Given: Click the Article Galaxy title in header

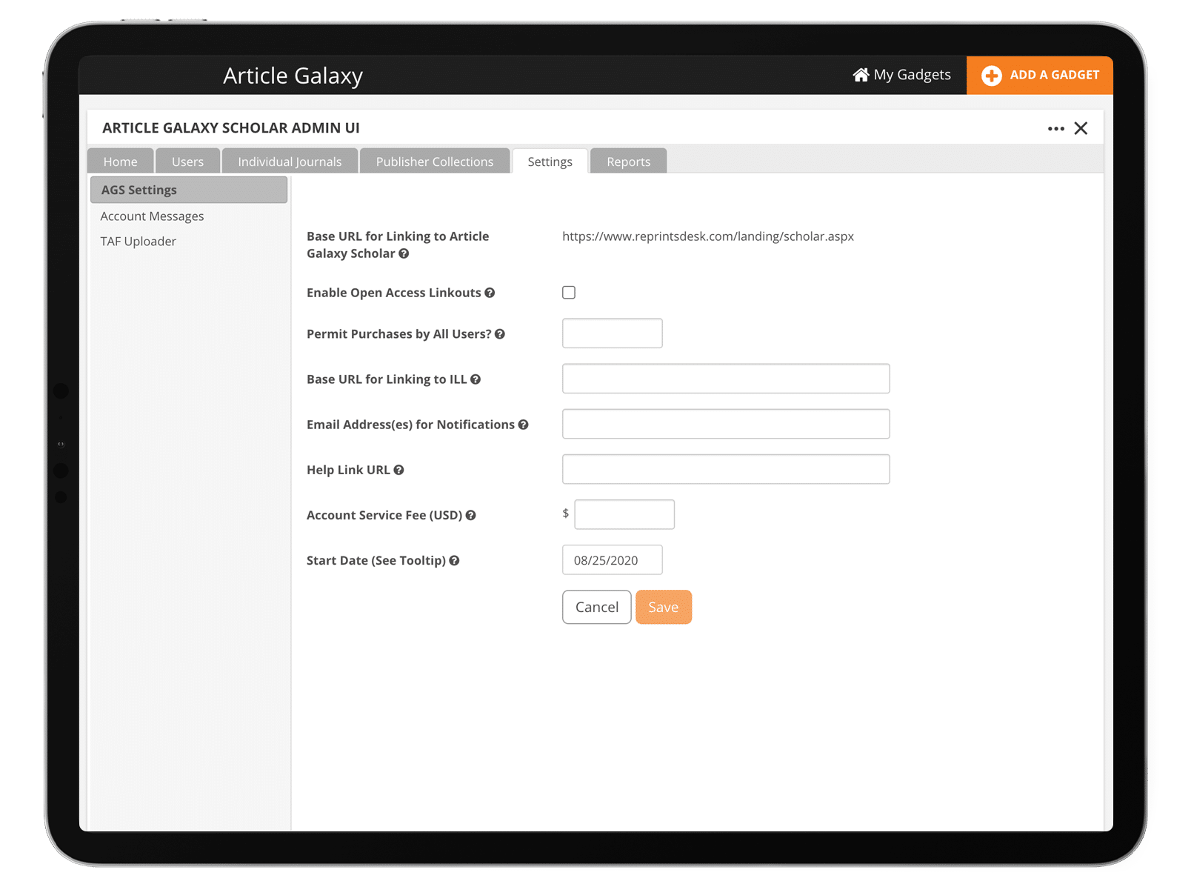Looking at the screenshot, I should (x=293, y=76).
